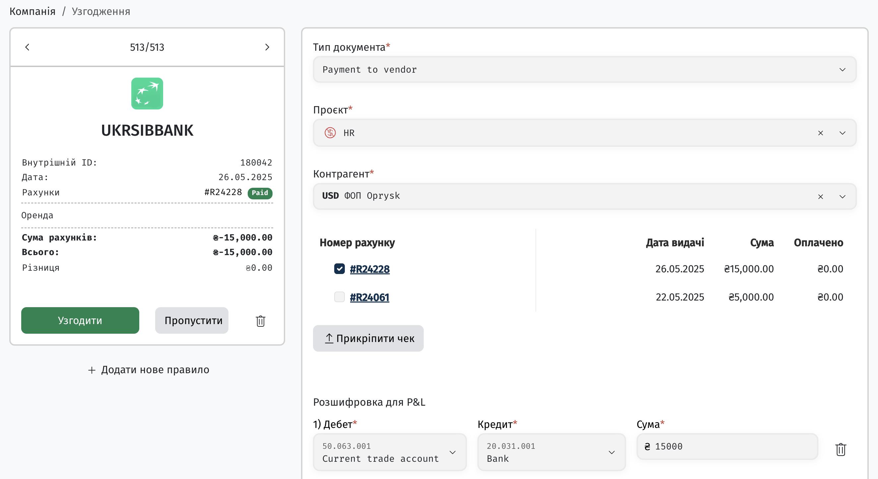The image size is (878, 479).
Task: Click Оплачено column header
Action: pyautogui.click(x=818, y=243)
